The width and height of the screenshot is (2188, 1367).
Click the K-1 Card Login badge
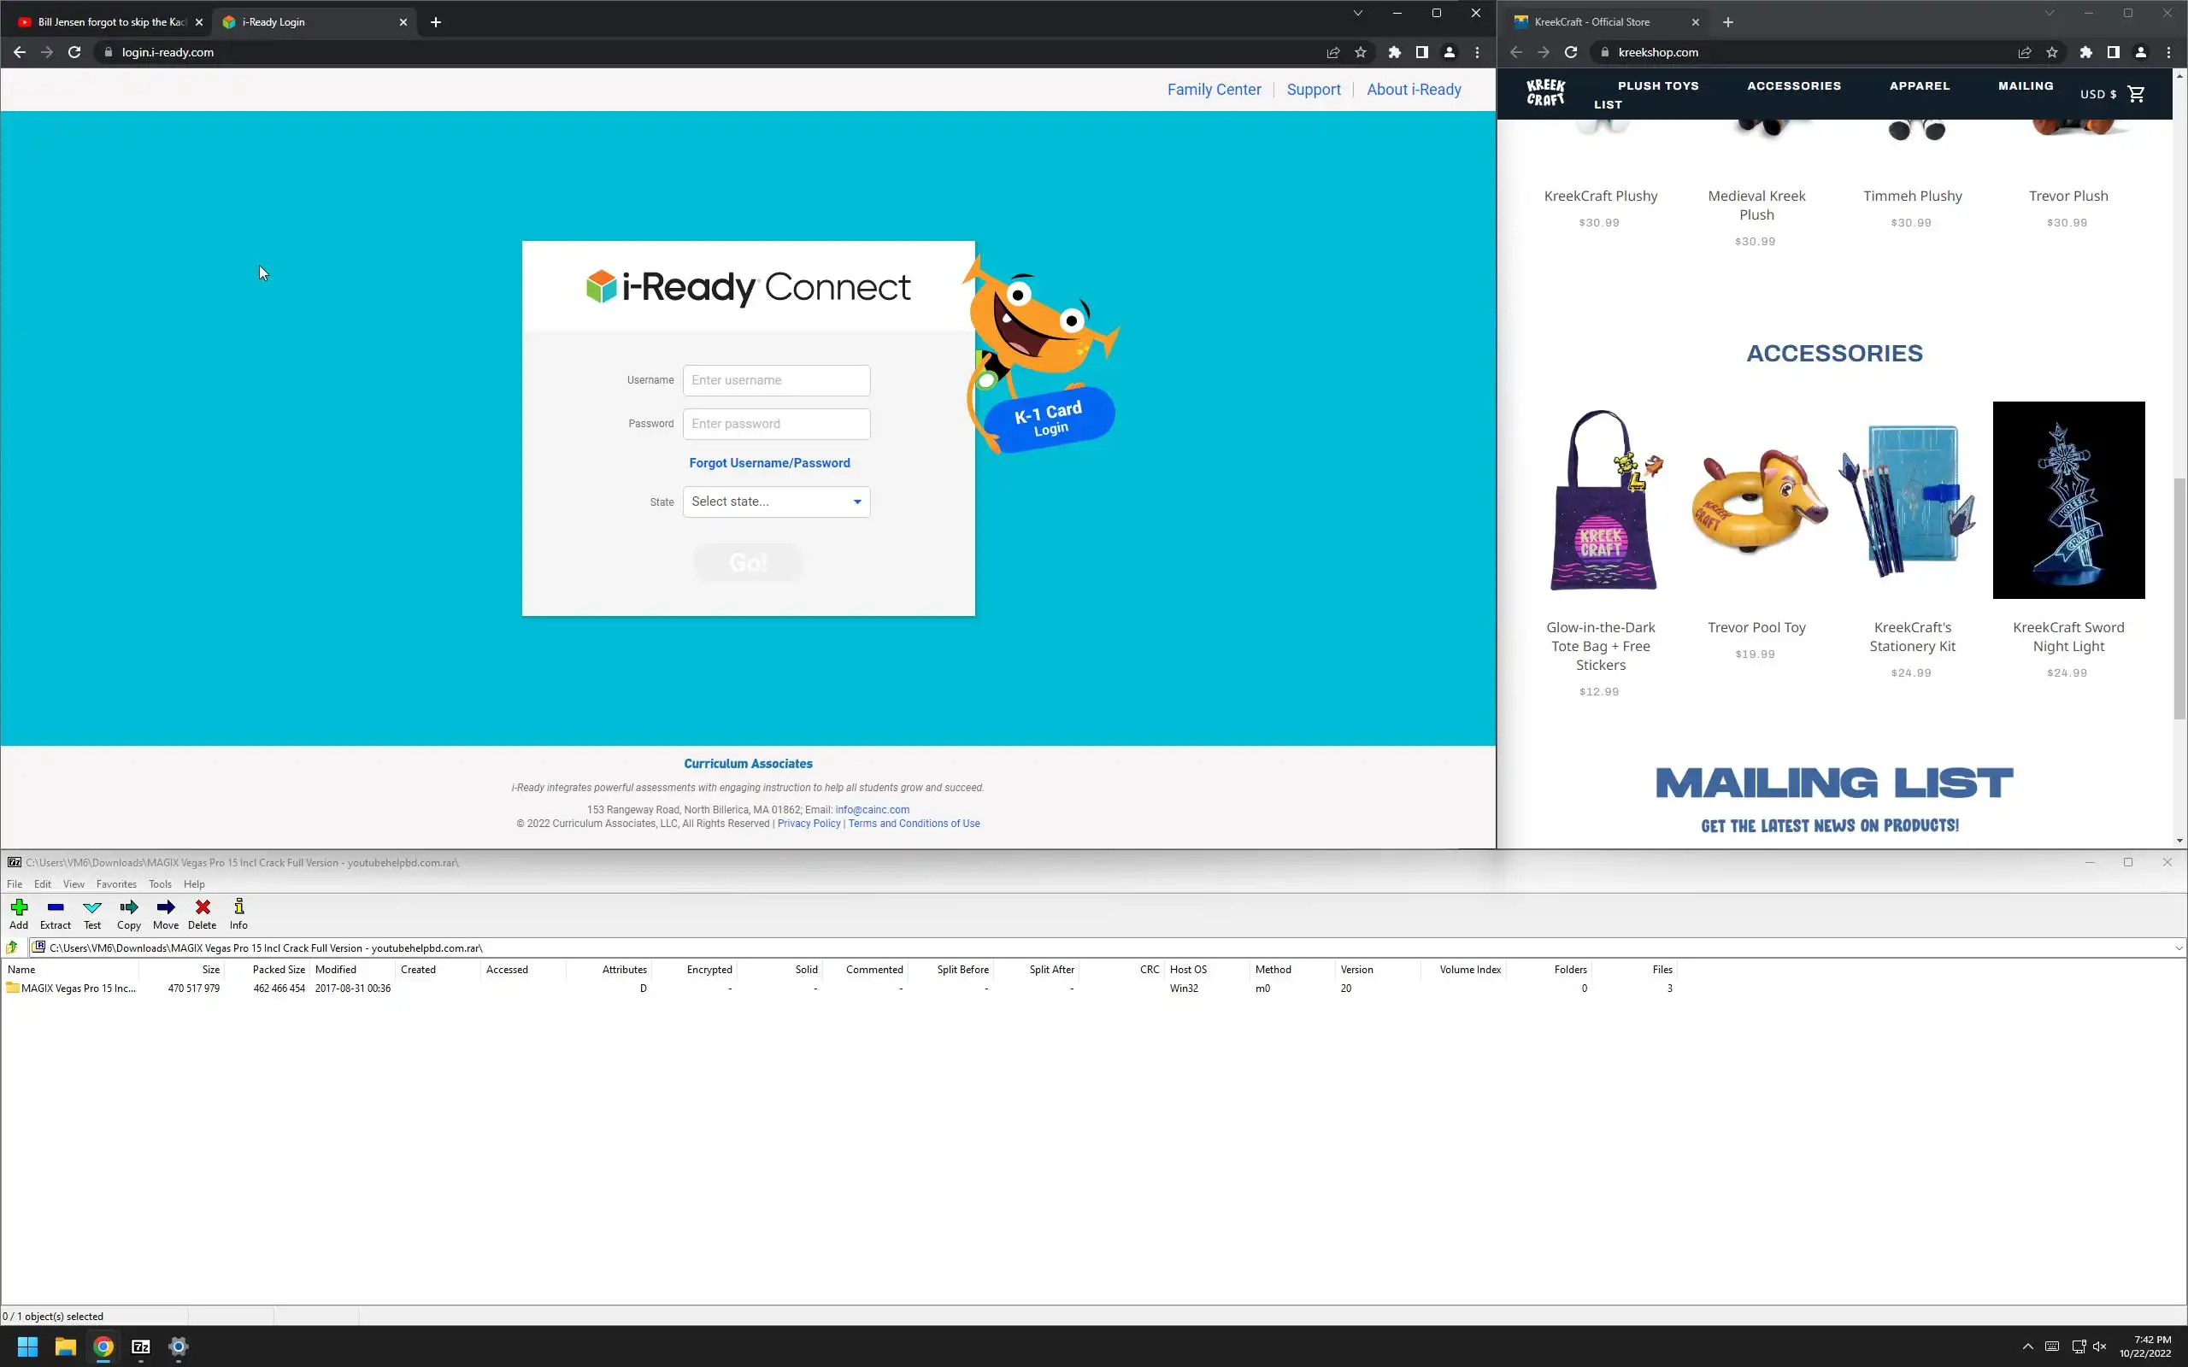pos(1049,419)
